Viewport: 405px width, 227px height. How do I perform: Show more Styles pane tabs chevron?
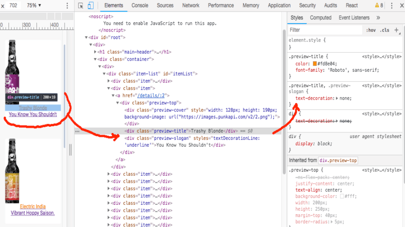click(378, 17)
